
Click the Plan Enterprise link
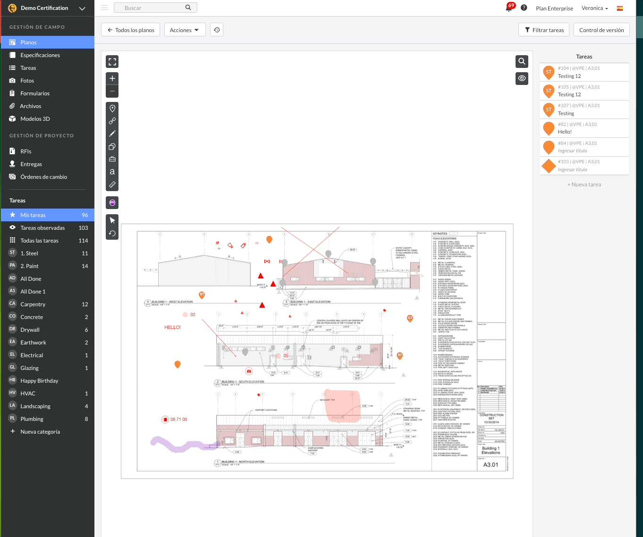coord(554,8)
